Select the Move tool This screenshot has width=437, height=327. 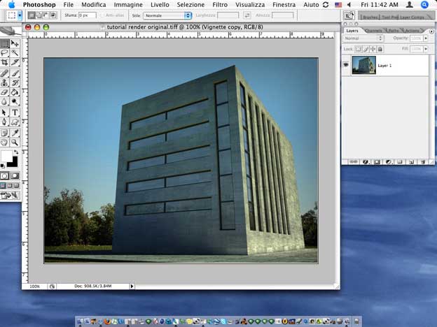tap(15, 43)
